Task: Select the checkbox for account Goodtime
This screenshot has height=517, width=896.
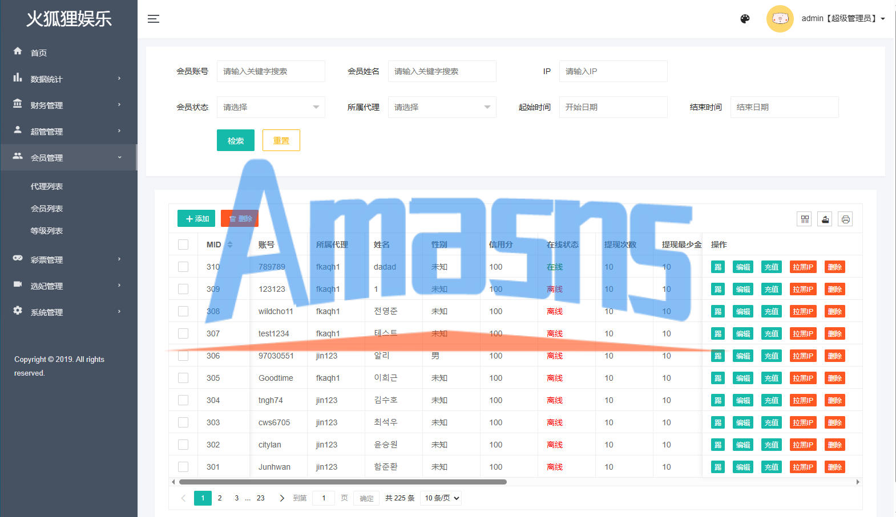Action: click(x=183, y=378)
